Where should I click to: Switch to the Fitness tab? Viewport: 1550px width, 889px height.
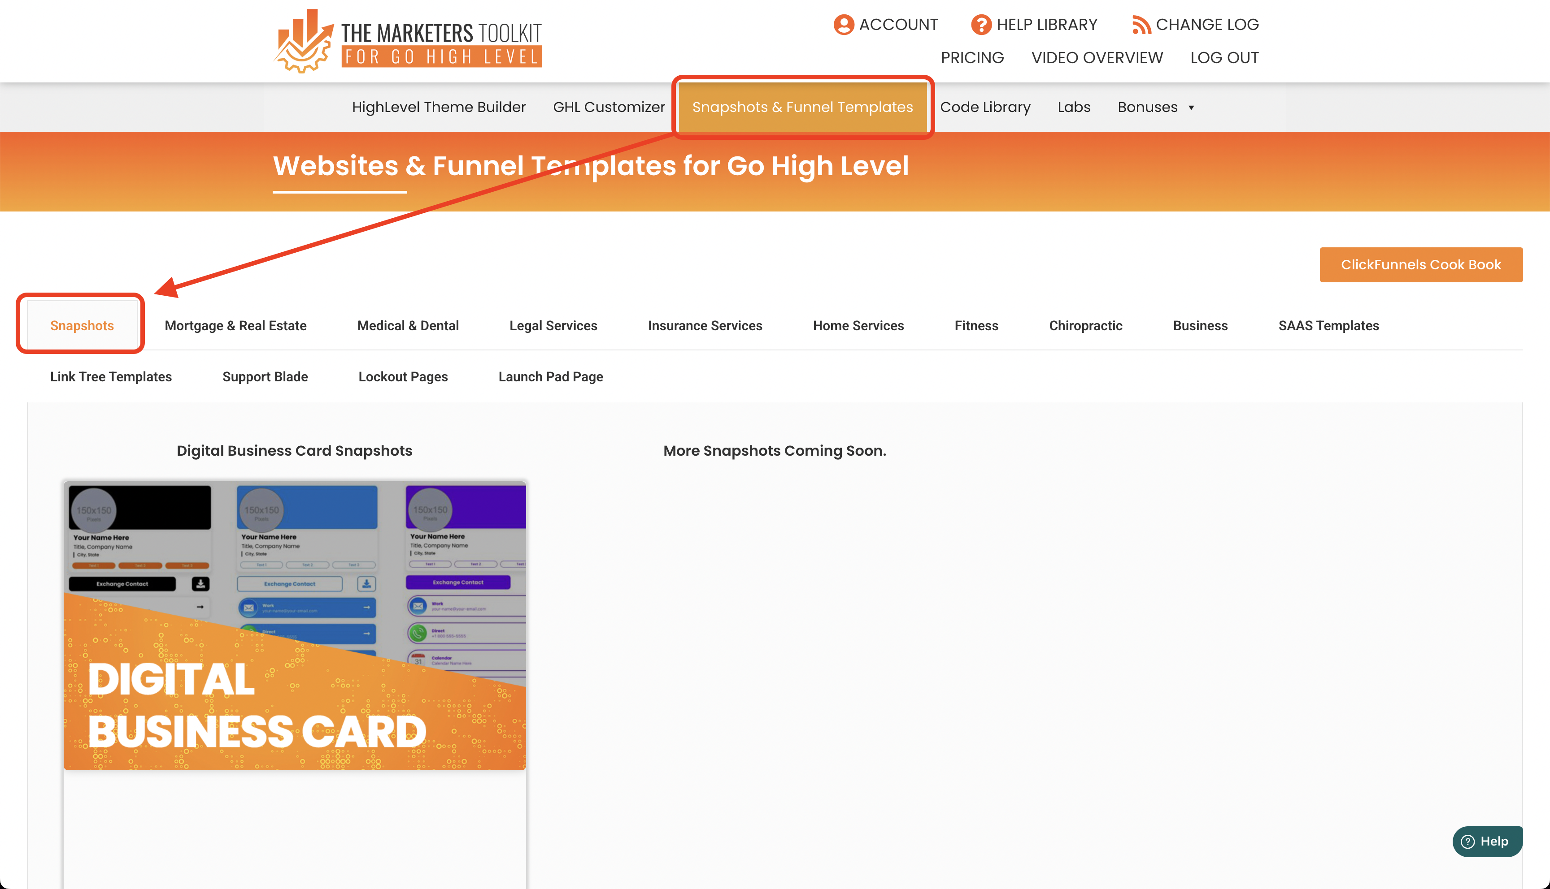point(975,325)
